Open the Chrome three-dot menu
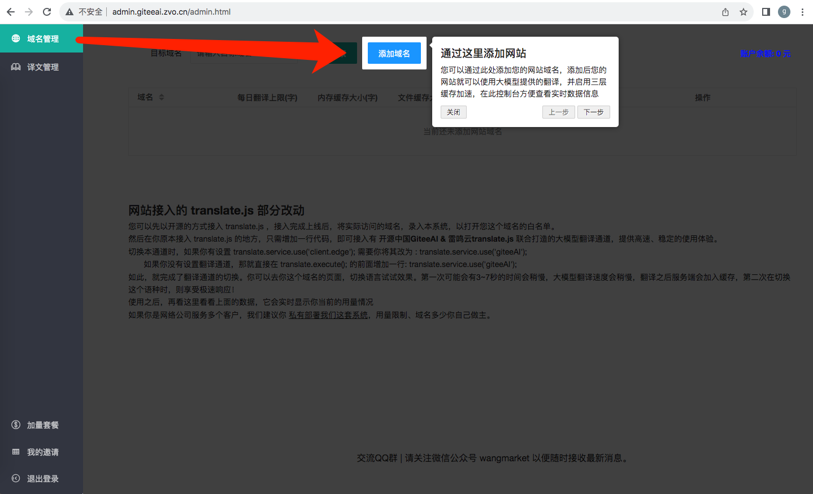This screenshot has width=813, height=494. (802, 12)
